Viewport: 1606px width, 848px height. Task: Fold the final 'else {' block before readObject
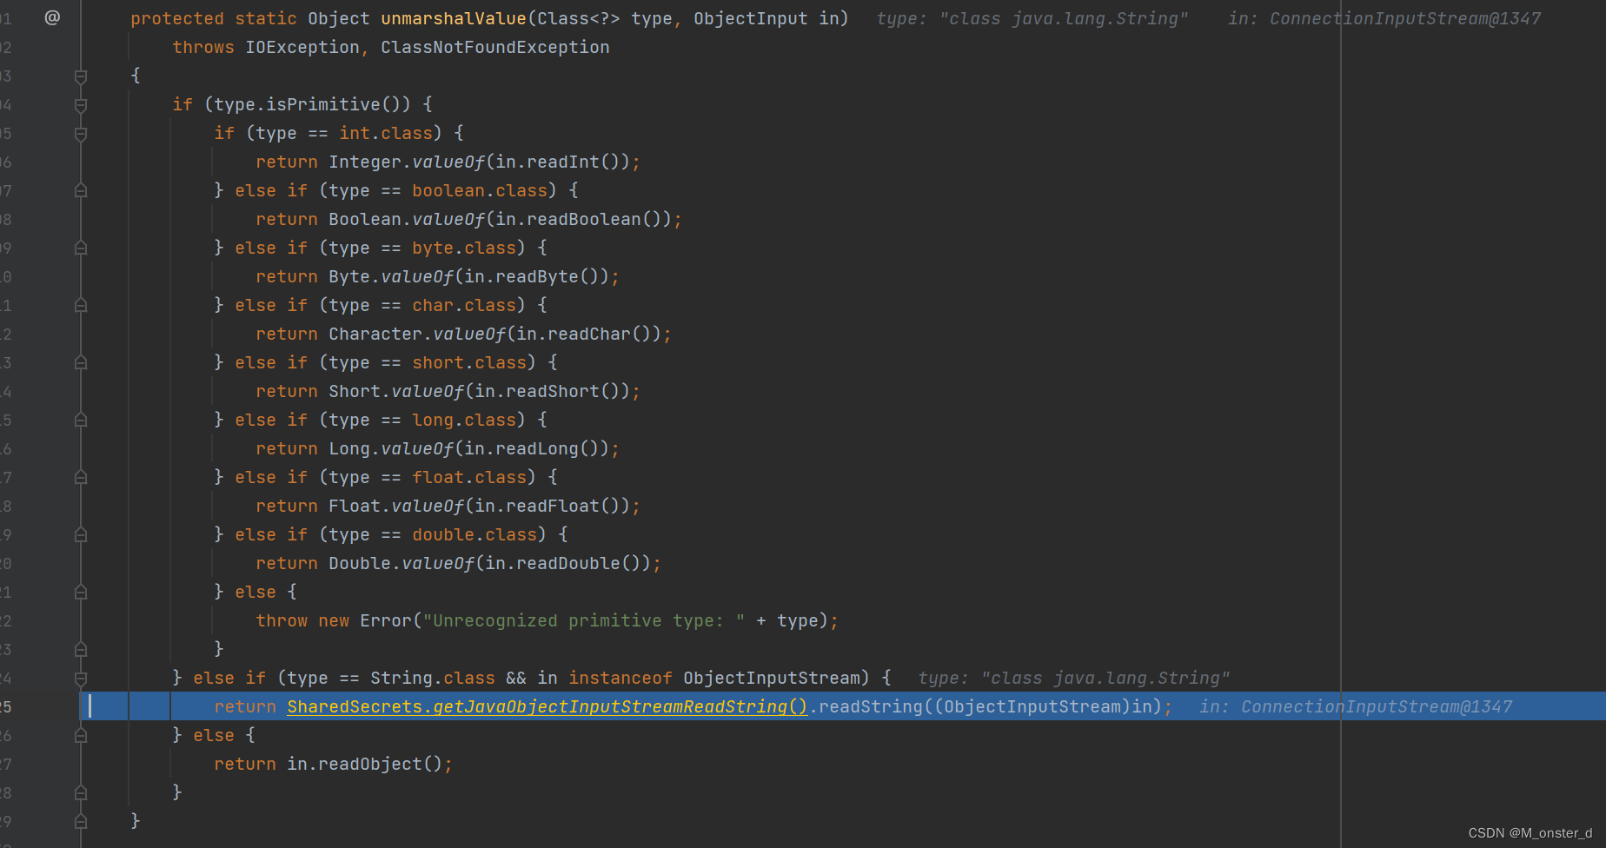[81, 735]
